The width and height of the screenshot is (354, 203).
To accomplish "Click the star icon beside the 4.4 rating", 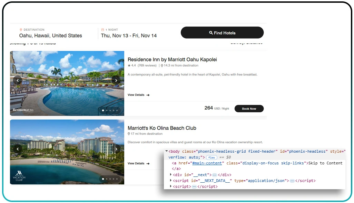I will (130, 65).
